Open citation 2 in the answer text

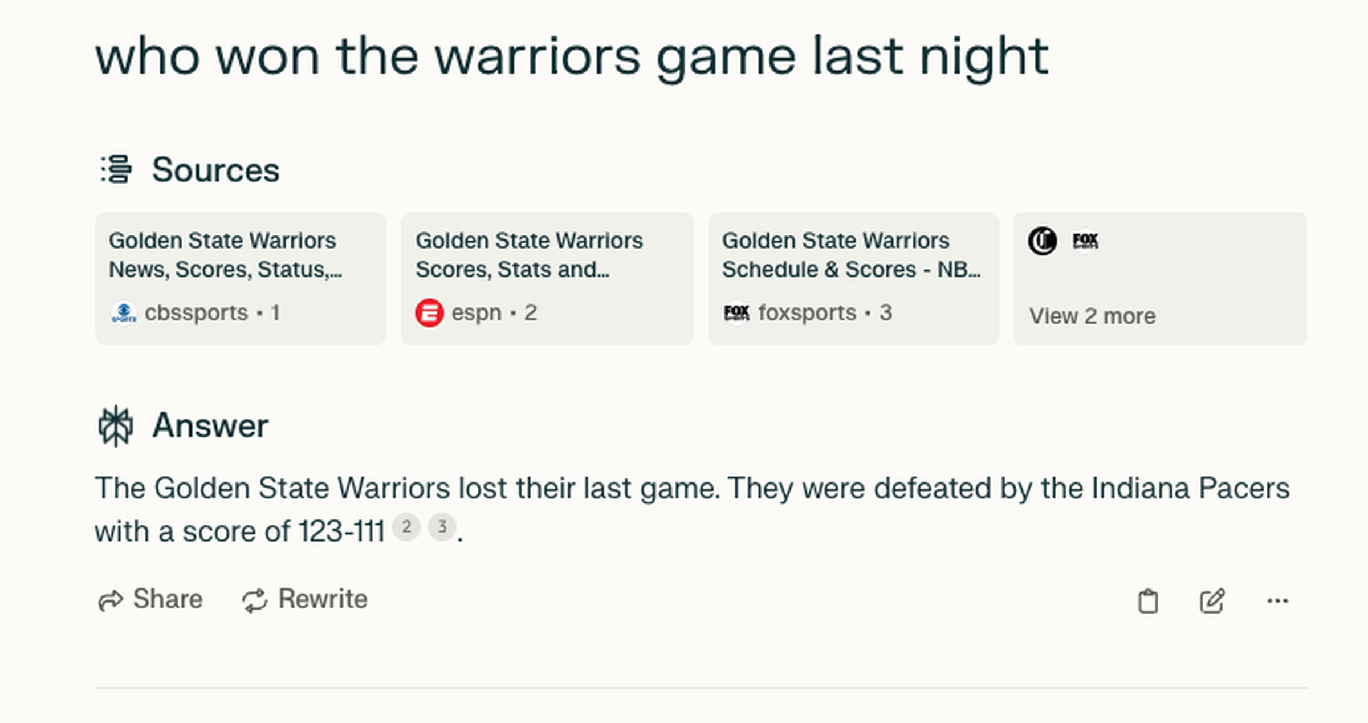pyautogui.click(x=406, y=528)
